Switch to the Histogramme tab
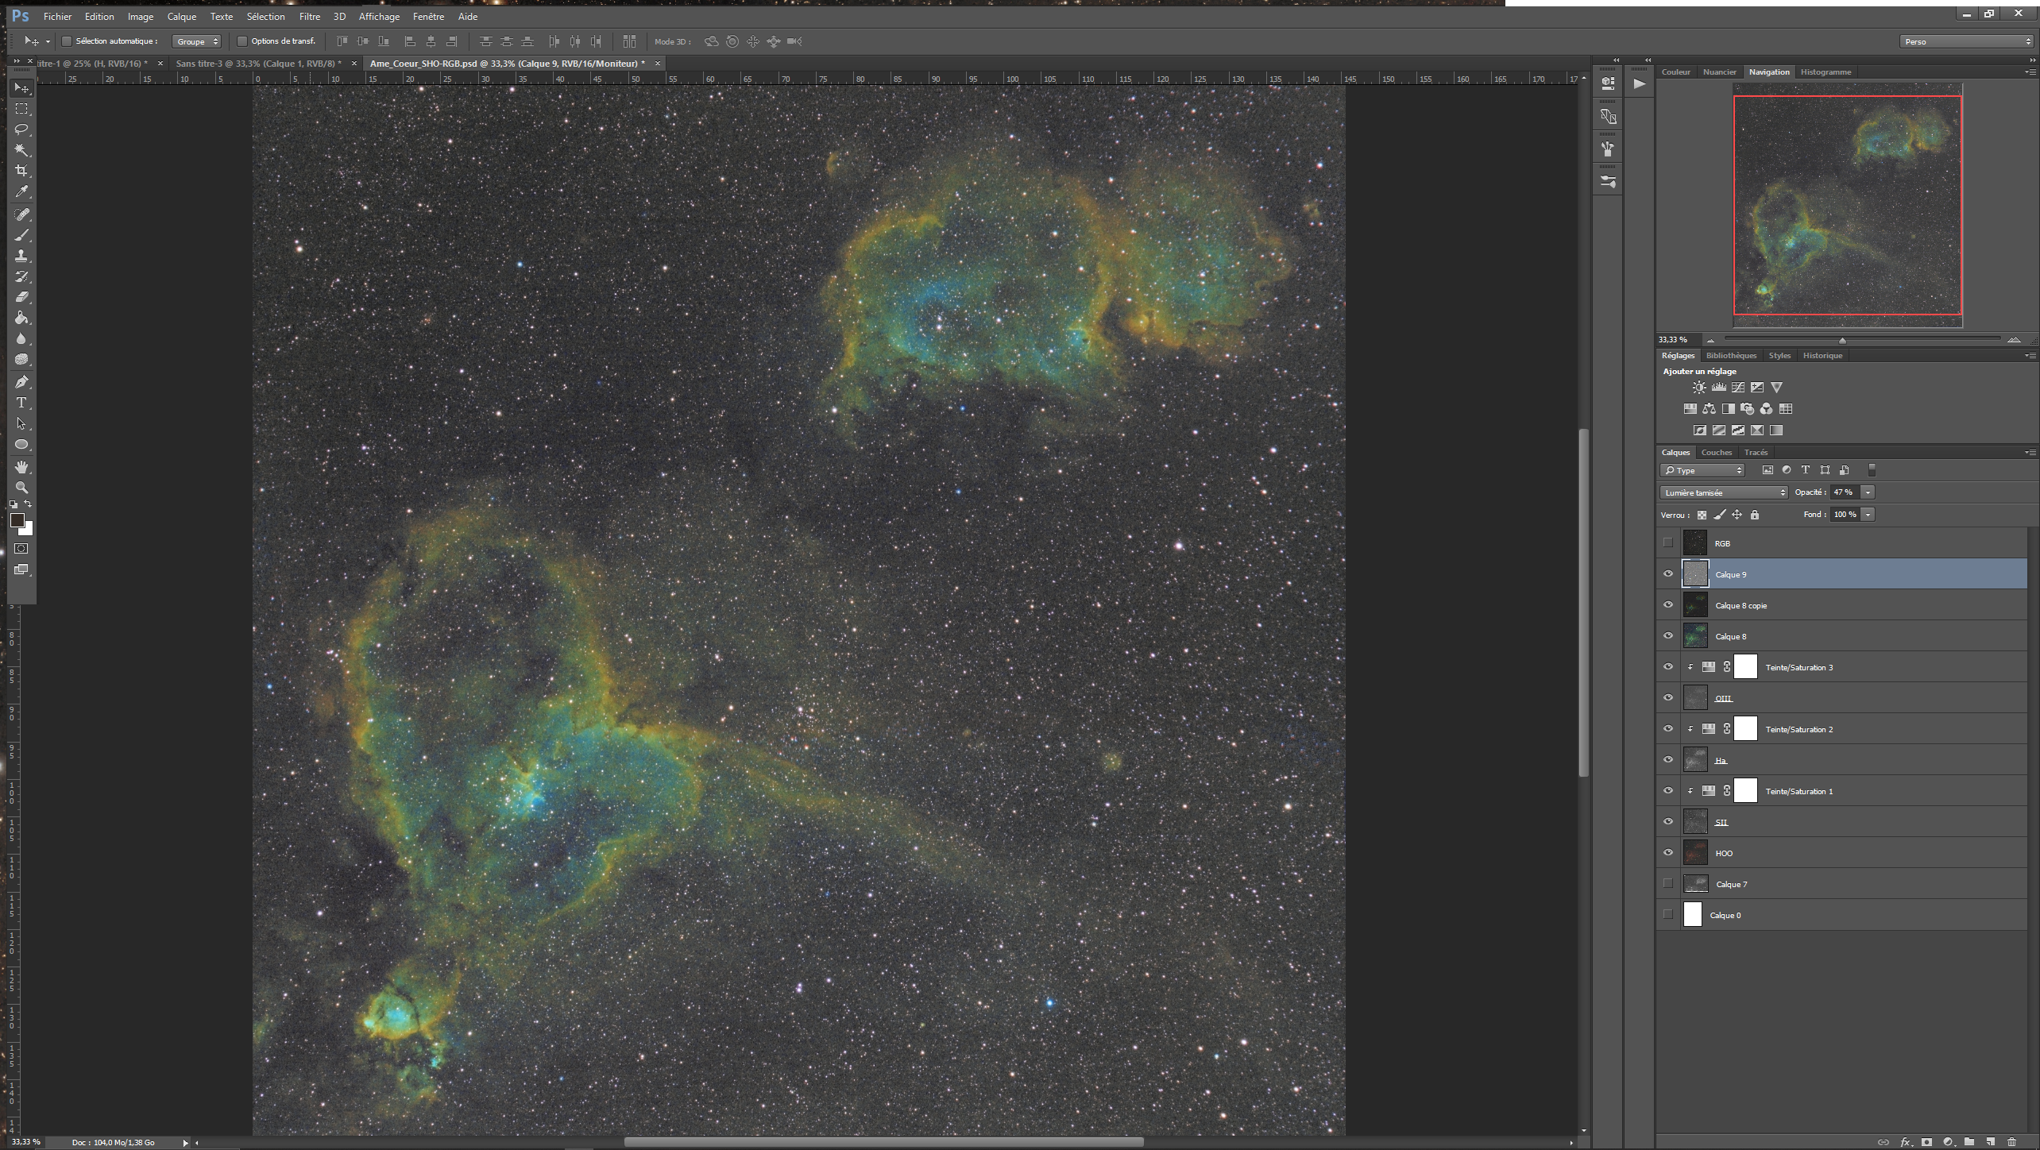This screenshot has width=2040, height=1150. [1826, 71]
